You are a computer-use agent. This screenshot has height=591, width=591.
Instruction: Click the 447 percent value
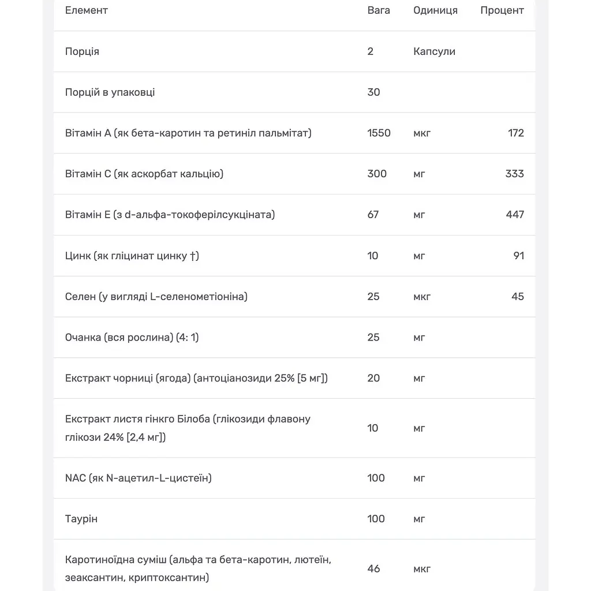coord(515,215)
